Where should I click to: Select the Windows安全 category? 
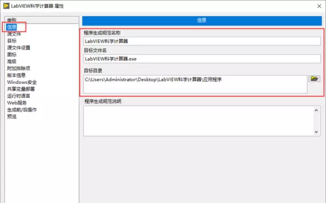pos(22,82)
